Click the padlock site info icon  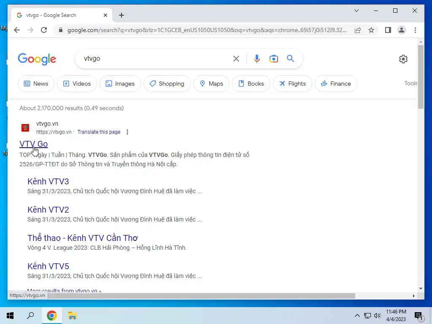[x=61, y=30]
